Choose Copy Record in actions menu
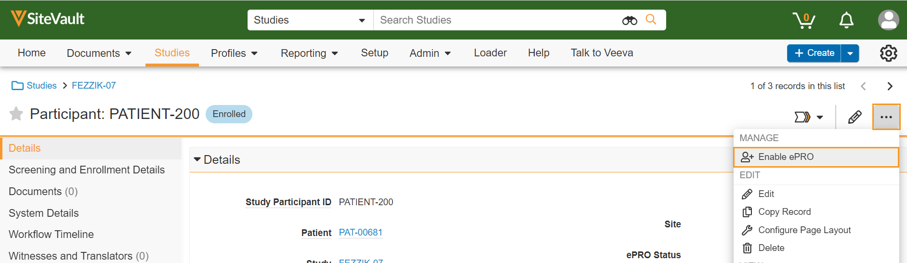The height and width of the screenshot is (263, 907). click(x=784, y=212)
